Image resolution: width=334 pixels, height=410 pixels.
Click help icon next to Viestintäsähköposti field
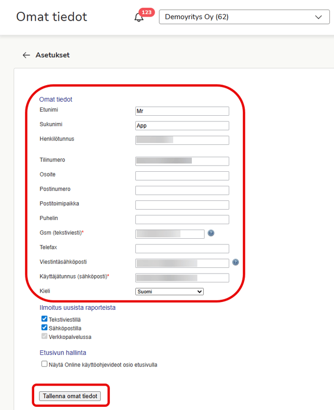coord(235,263)
